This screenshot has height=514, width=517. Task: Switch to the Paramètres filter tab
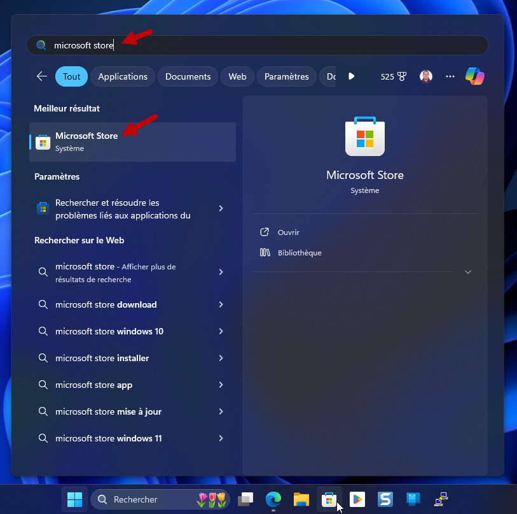[x=287, y=76]
